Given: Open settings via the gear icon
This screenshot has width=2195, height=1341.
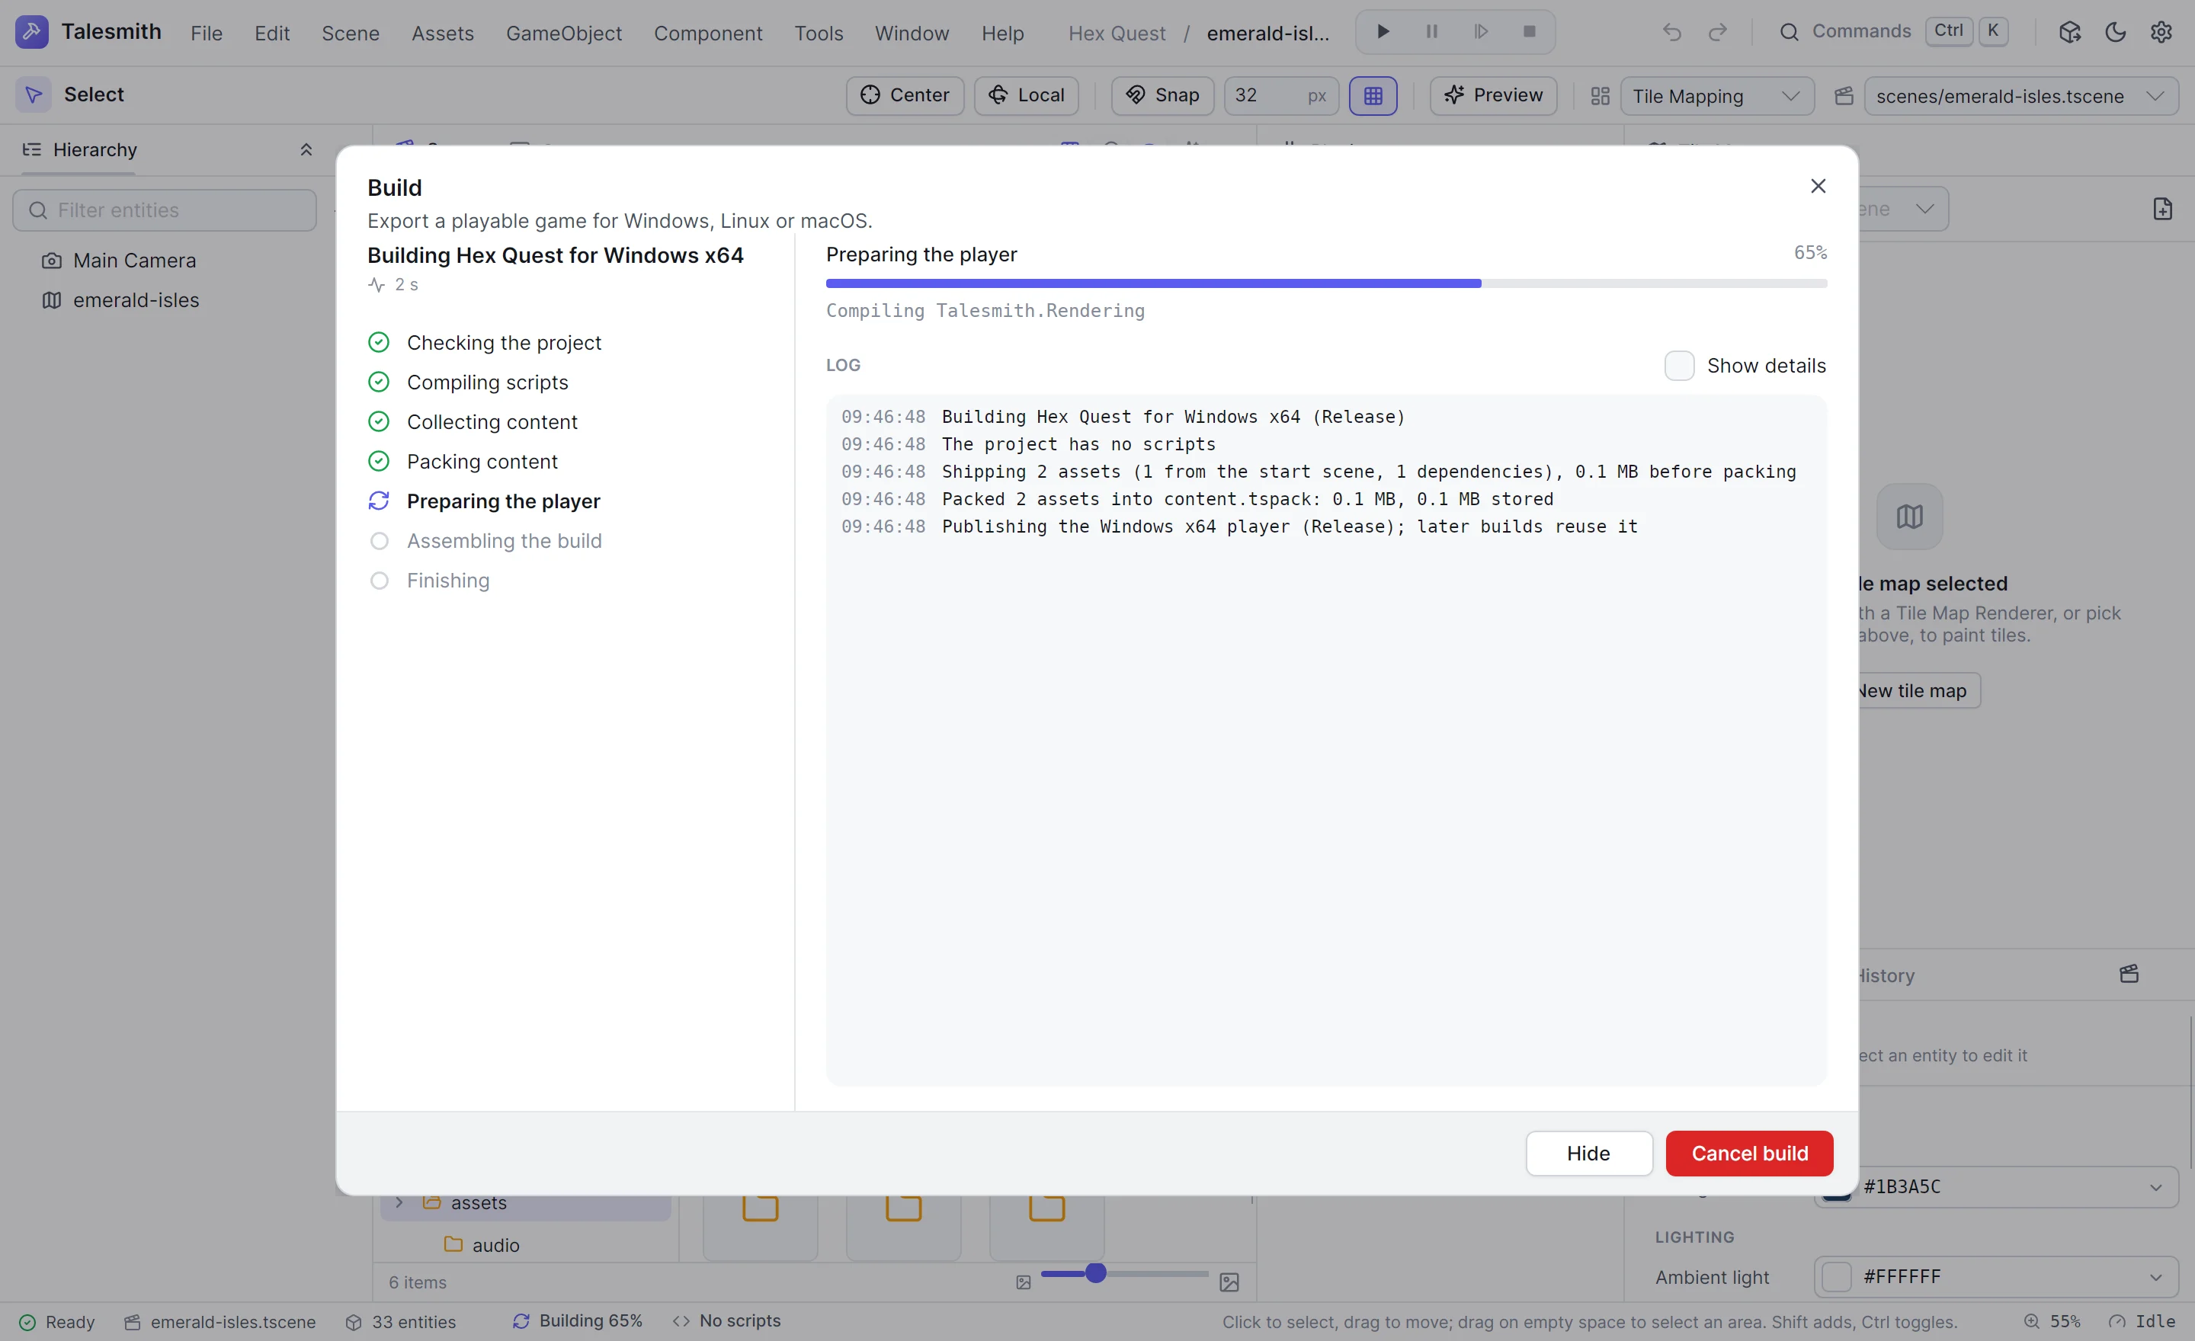Looking at the screenshot, I should (x=2161, y=33).
